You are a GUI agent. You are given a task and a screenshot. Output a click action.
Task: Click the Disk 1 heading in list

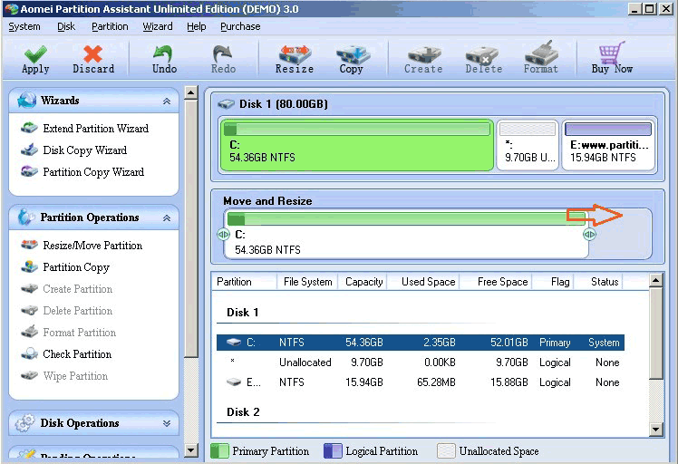(243, 313)
